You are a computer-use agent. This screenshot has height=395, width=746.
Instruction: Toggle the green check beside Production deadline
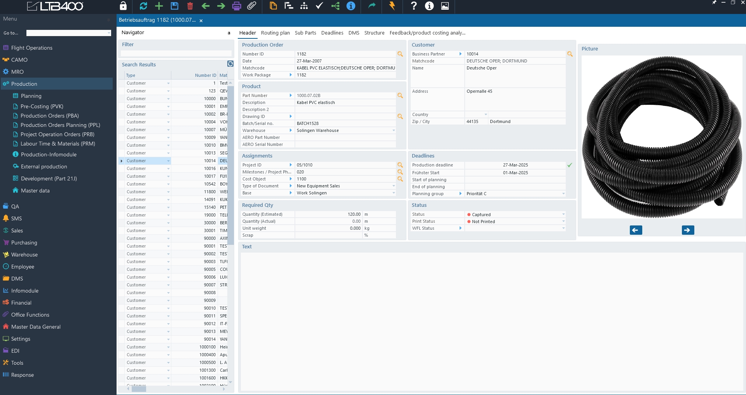tap(570, 165)
